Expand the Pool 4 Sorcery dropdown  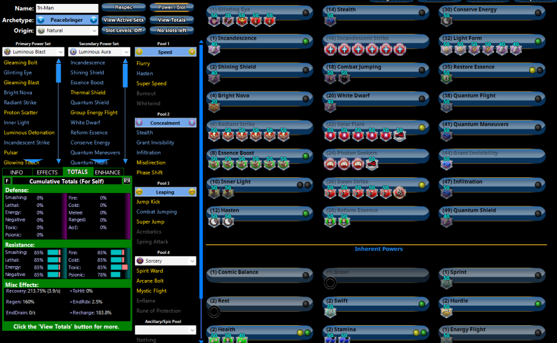(x=165, y=261)
